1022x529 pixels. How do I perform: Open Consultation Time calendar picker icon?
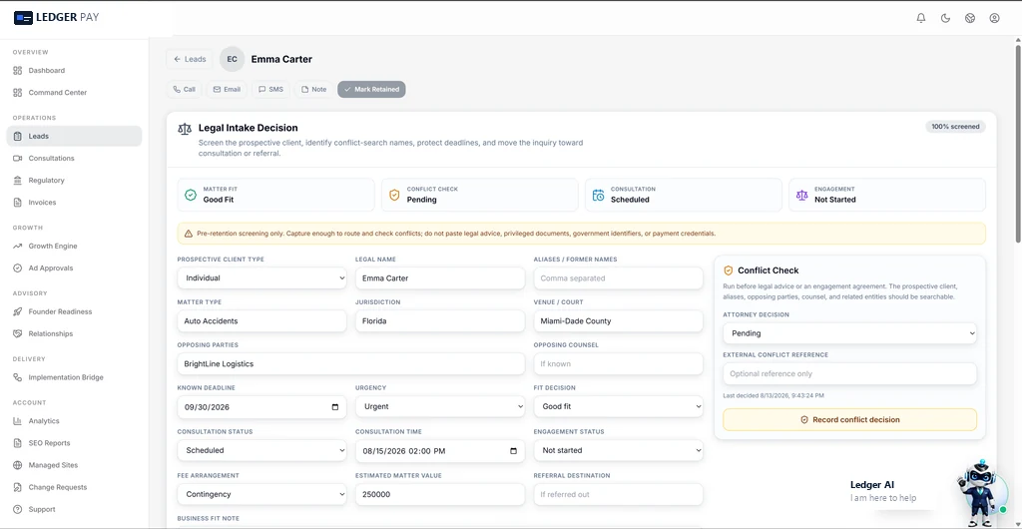[x=513, y=451]
